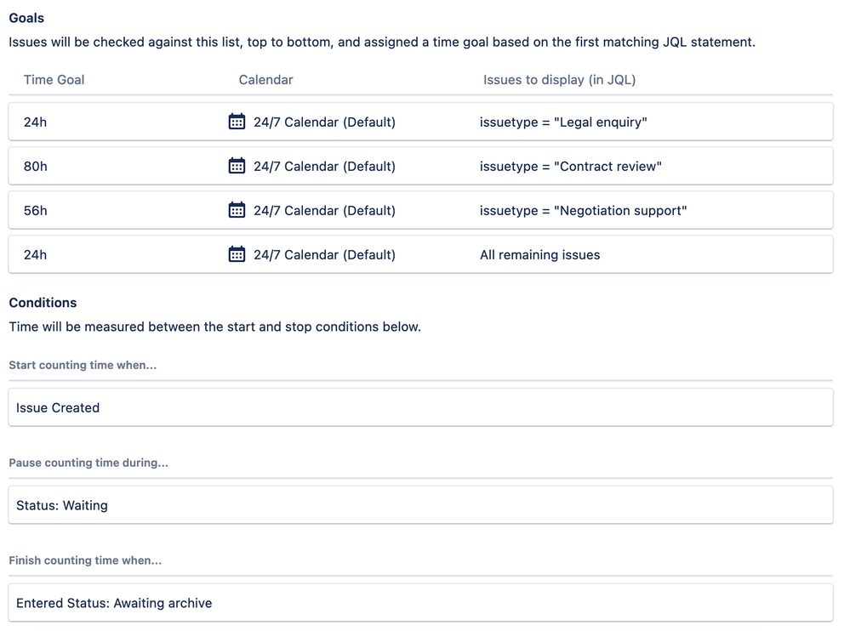Select the 80h time goal value
This screenshot has width=850, height=631.
click(35, 167)
